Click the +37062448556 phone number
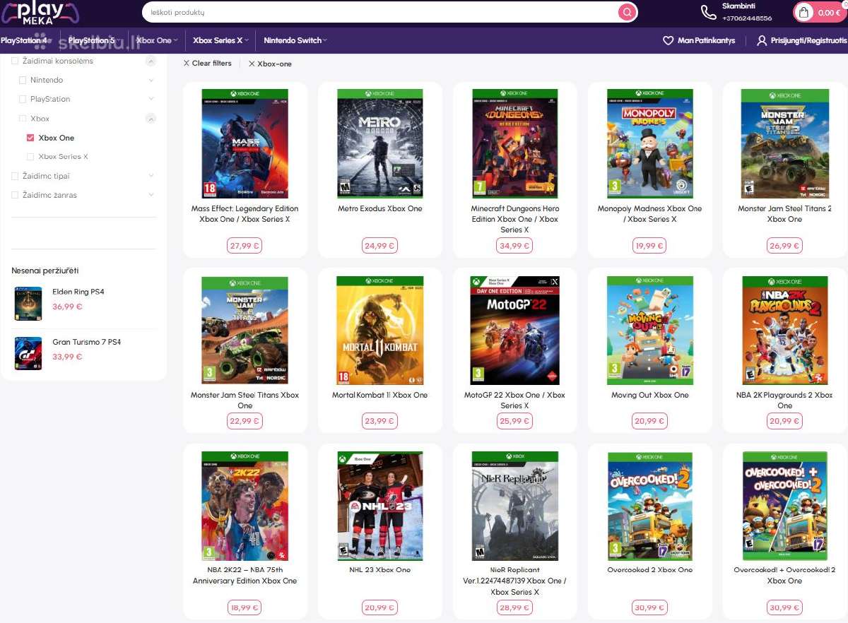The image size is (848, 623). 747,18
